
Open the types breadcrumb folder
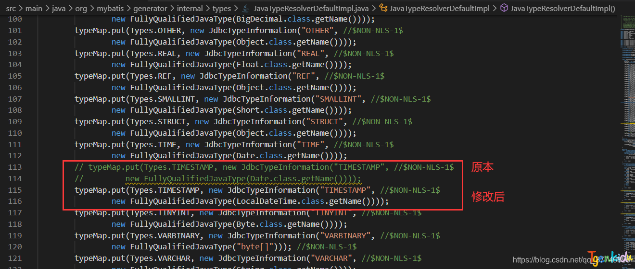point(222,8)
